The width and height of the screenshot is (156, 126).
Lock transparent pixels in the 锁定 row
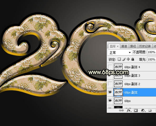[119, 59]
